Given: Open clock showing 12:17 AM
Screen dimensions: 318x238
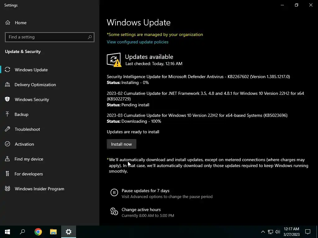Looking at the screenshot, I should coord(291,232).
